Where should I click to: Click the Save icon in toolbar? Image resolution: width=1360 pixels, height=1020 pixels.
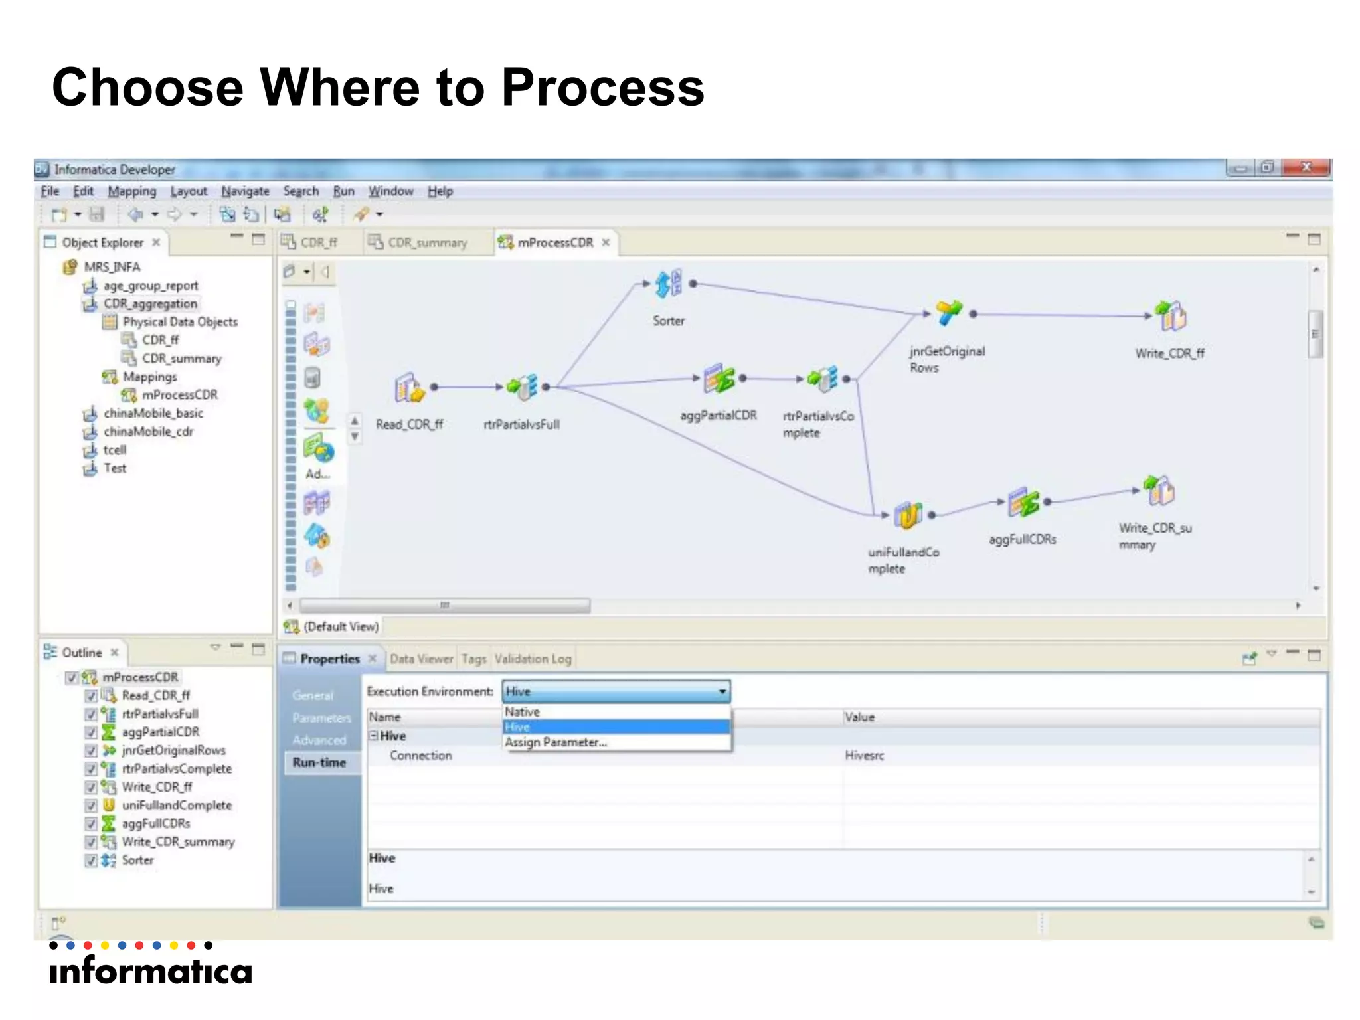coord(97,214)
